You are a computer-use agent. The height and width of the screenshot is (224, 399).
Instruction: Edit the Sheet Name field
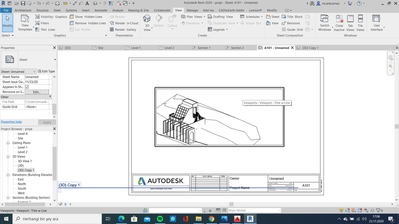[37, 77]
